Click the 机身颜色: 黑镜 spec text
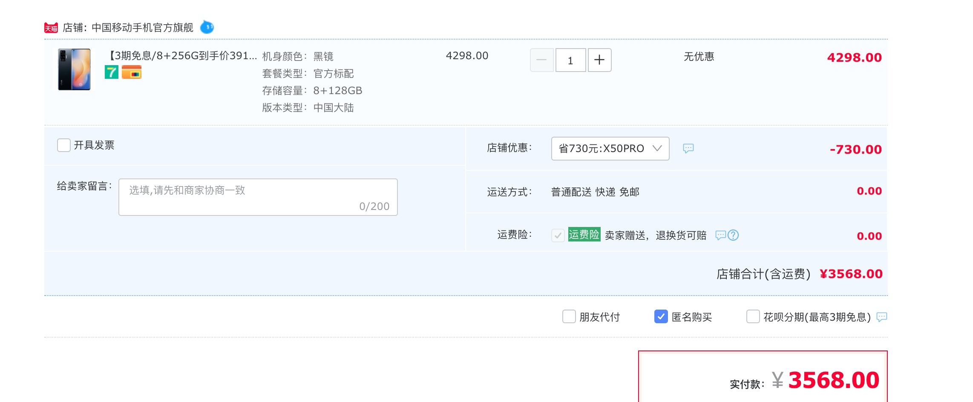 298,57
